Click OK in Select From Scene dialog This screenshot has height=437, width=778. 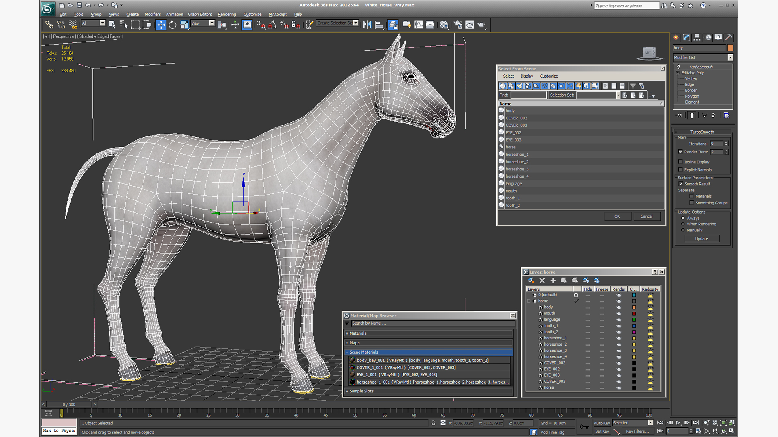[x=617, y=216]
